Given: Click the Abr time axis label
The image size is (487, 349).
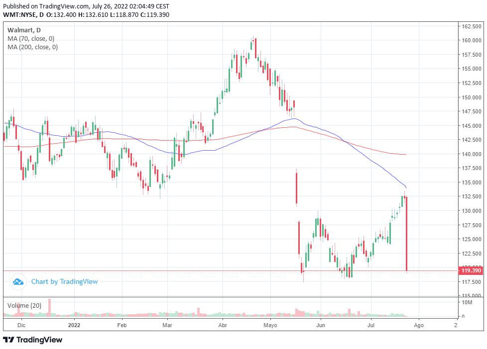Looking at the screenshot, I should (x=223, y=325).
